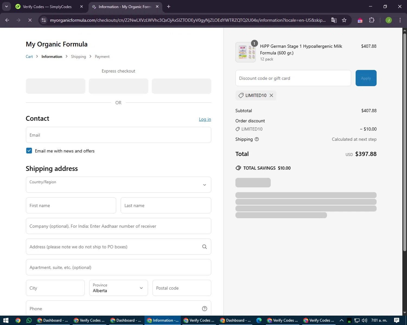Focus the Address field
The image size is (407, 325).
coord(118,246)
